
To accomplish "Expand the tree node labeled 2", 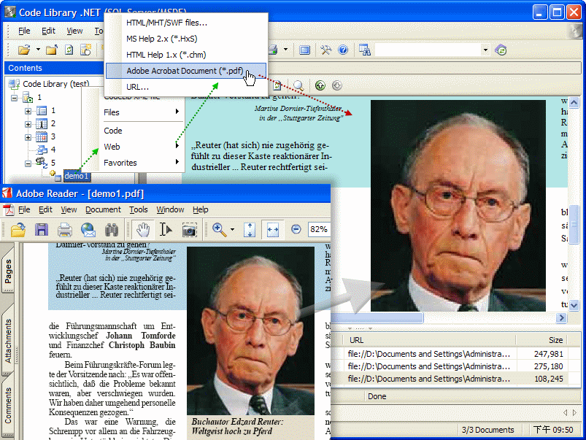I will (x=28, y=124).
